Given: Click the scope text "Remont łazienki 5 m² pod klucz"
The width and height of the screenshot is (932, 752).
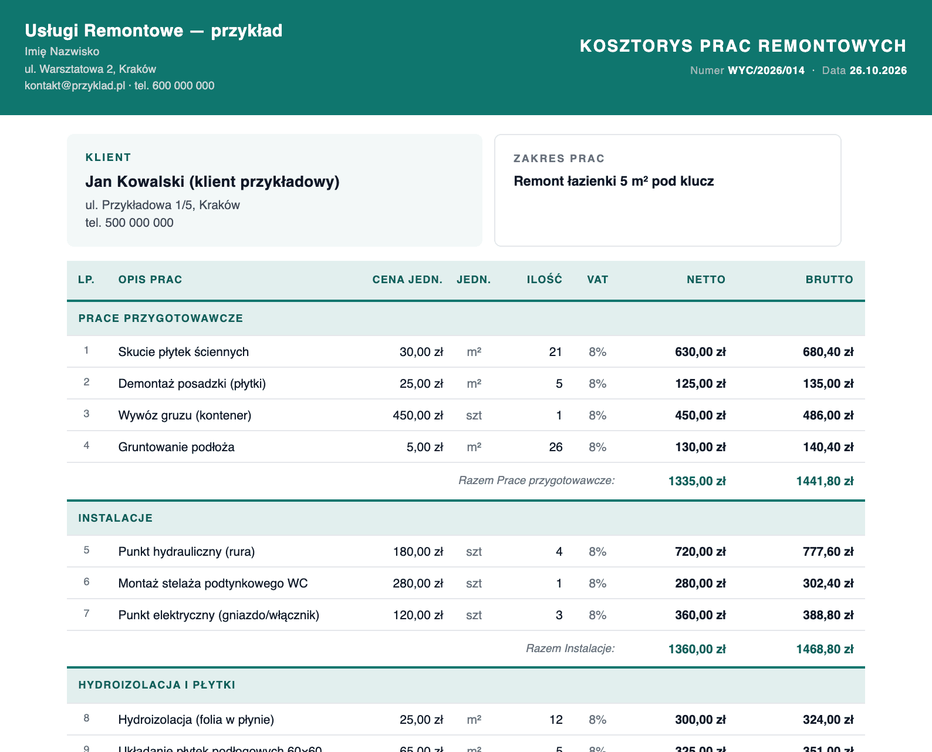Looking at the screenshot, I should click(x=614, y=181).
